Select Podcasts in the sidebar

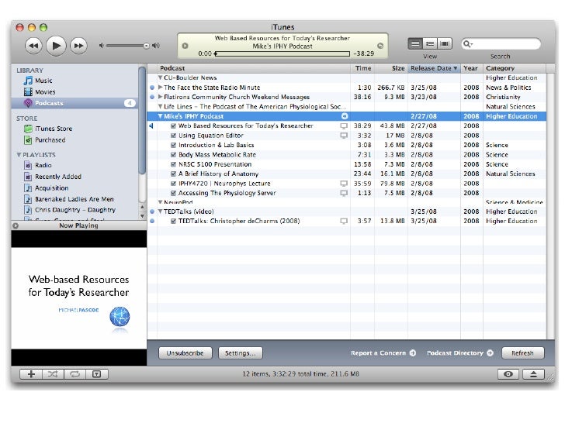click(x=75, y=103)
